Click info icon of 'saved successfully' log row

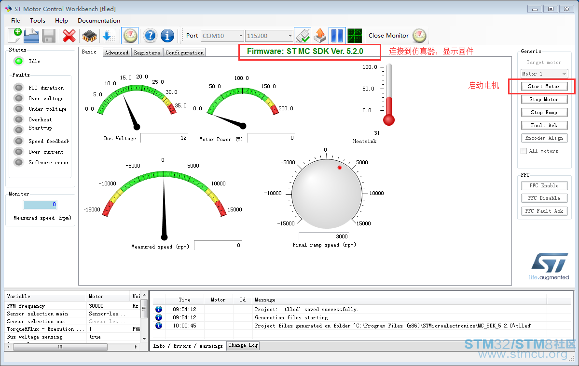pos(159,309)
